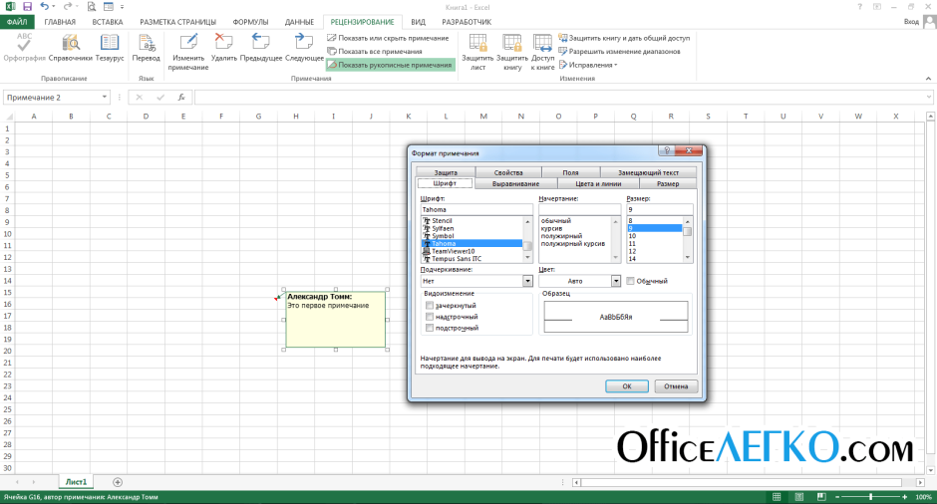Enable зачеркнутый strikethrough checkbox
Image resolution: width=937 pixels, height=504 pixels.
(x=429, y=305)
